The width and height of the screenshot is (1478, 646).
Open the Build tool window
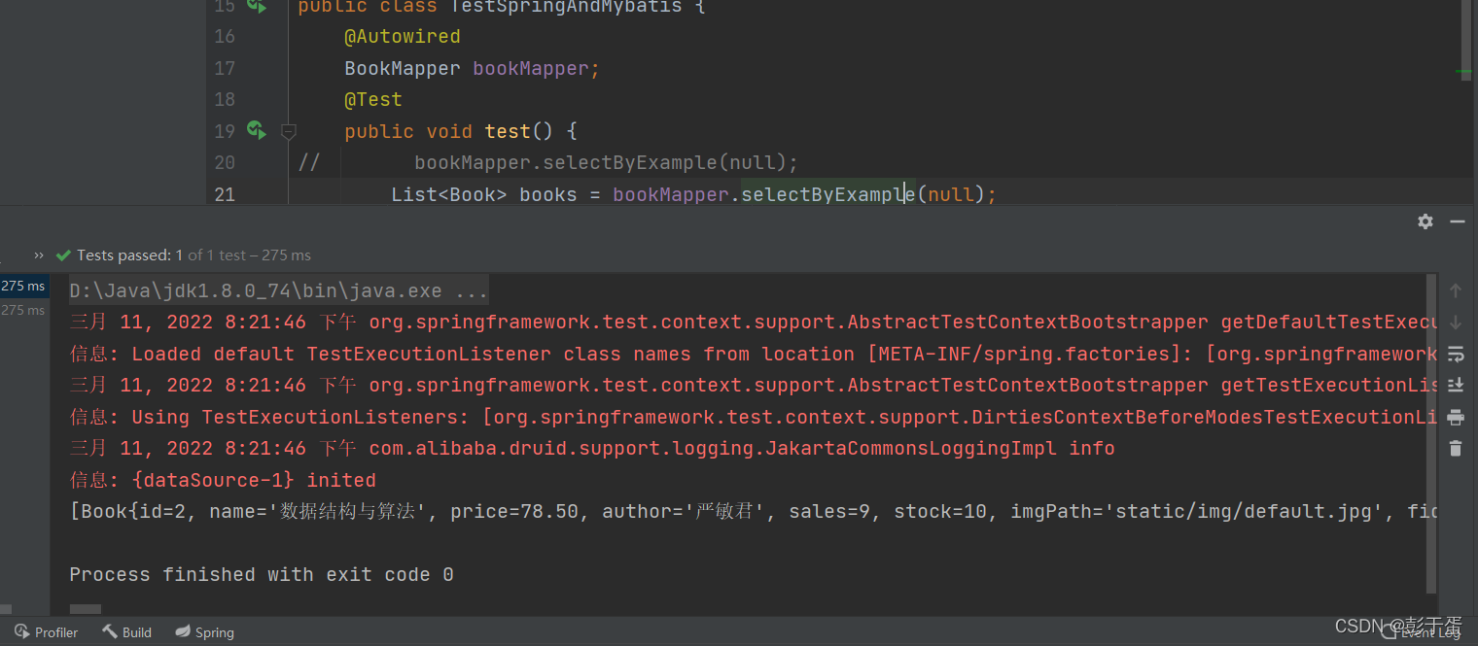[126, 631]
